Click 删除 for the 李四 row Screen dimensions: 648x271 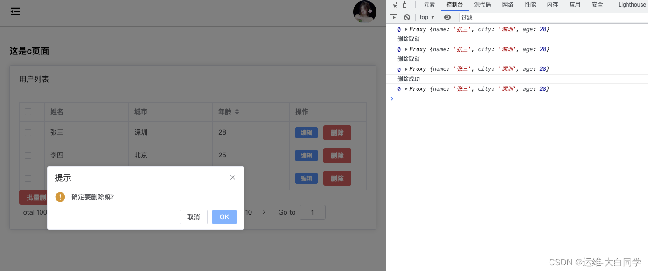click(x=337, y=156)
